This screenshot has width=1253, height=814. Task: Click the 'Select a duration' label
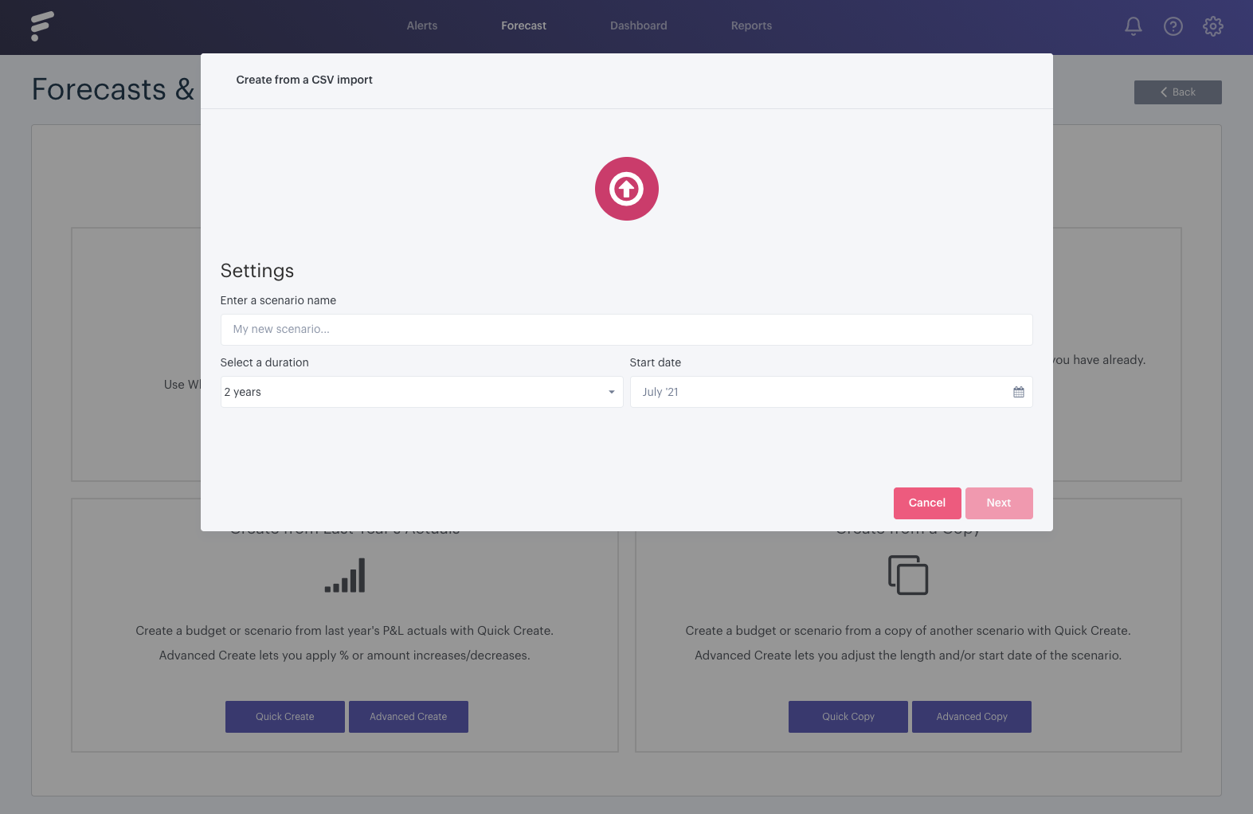(264, 362)
